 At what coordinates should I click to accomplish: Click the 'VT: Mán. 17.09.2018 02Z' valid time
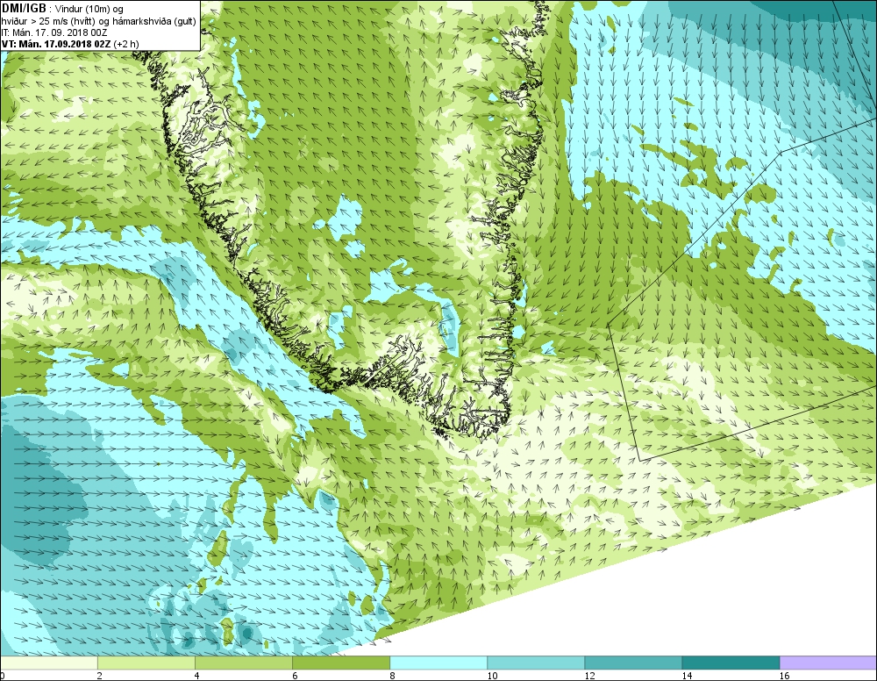tap(56, 44)
